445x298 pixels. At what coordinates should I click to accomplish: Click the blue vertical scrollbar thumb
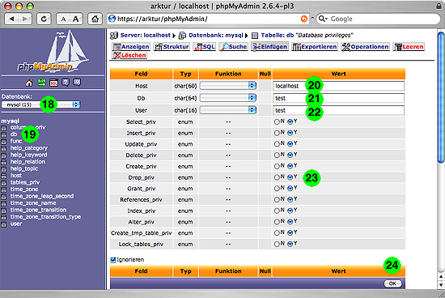pos(441,97)
